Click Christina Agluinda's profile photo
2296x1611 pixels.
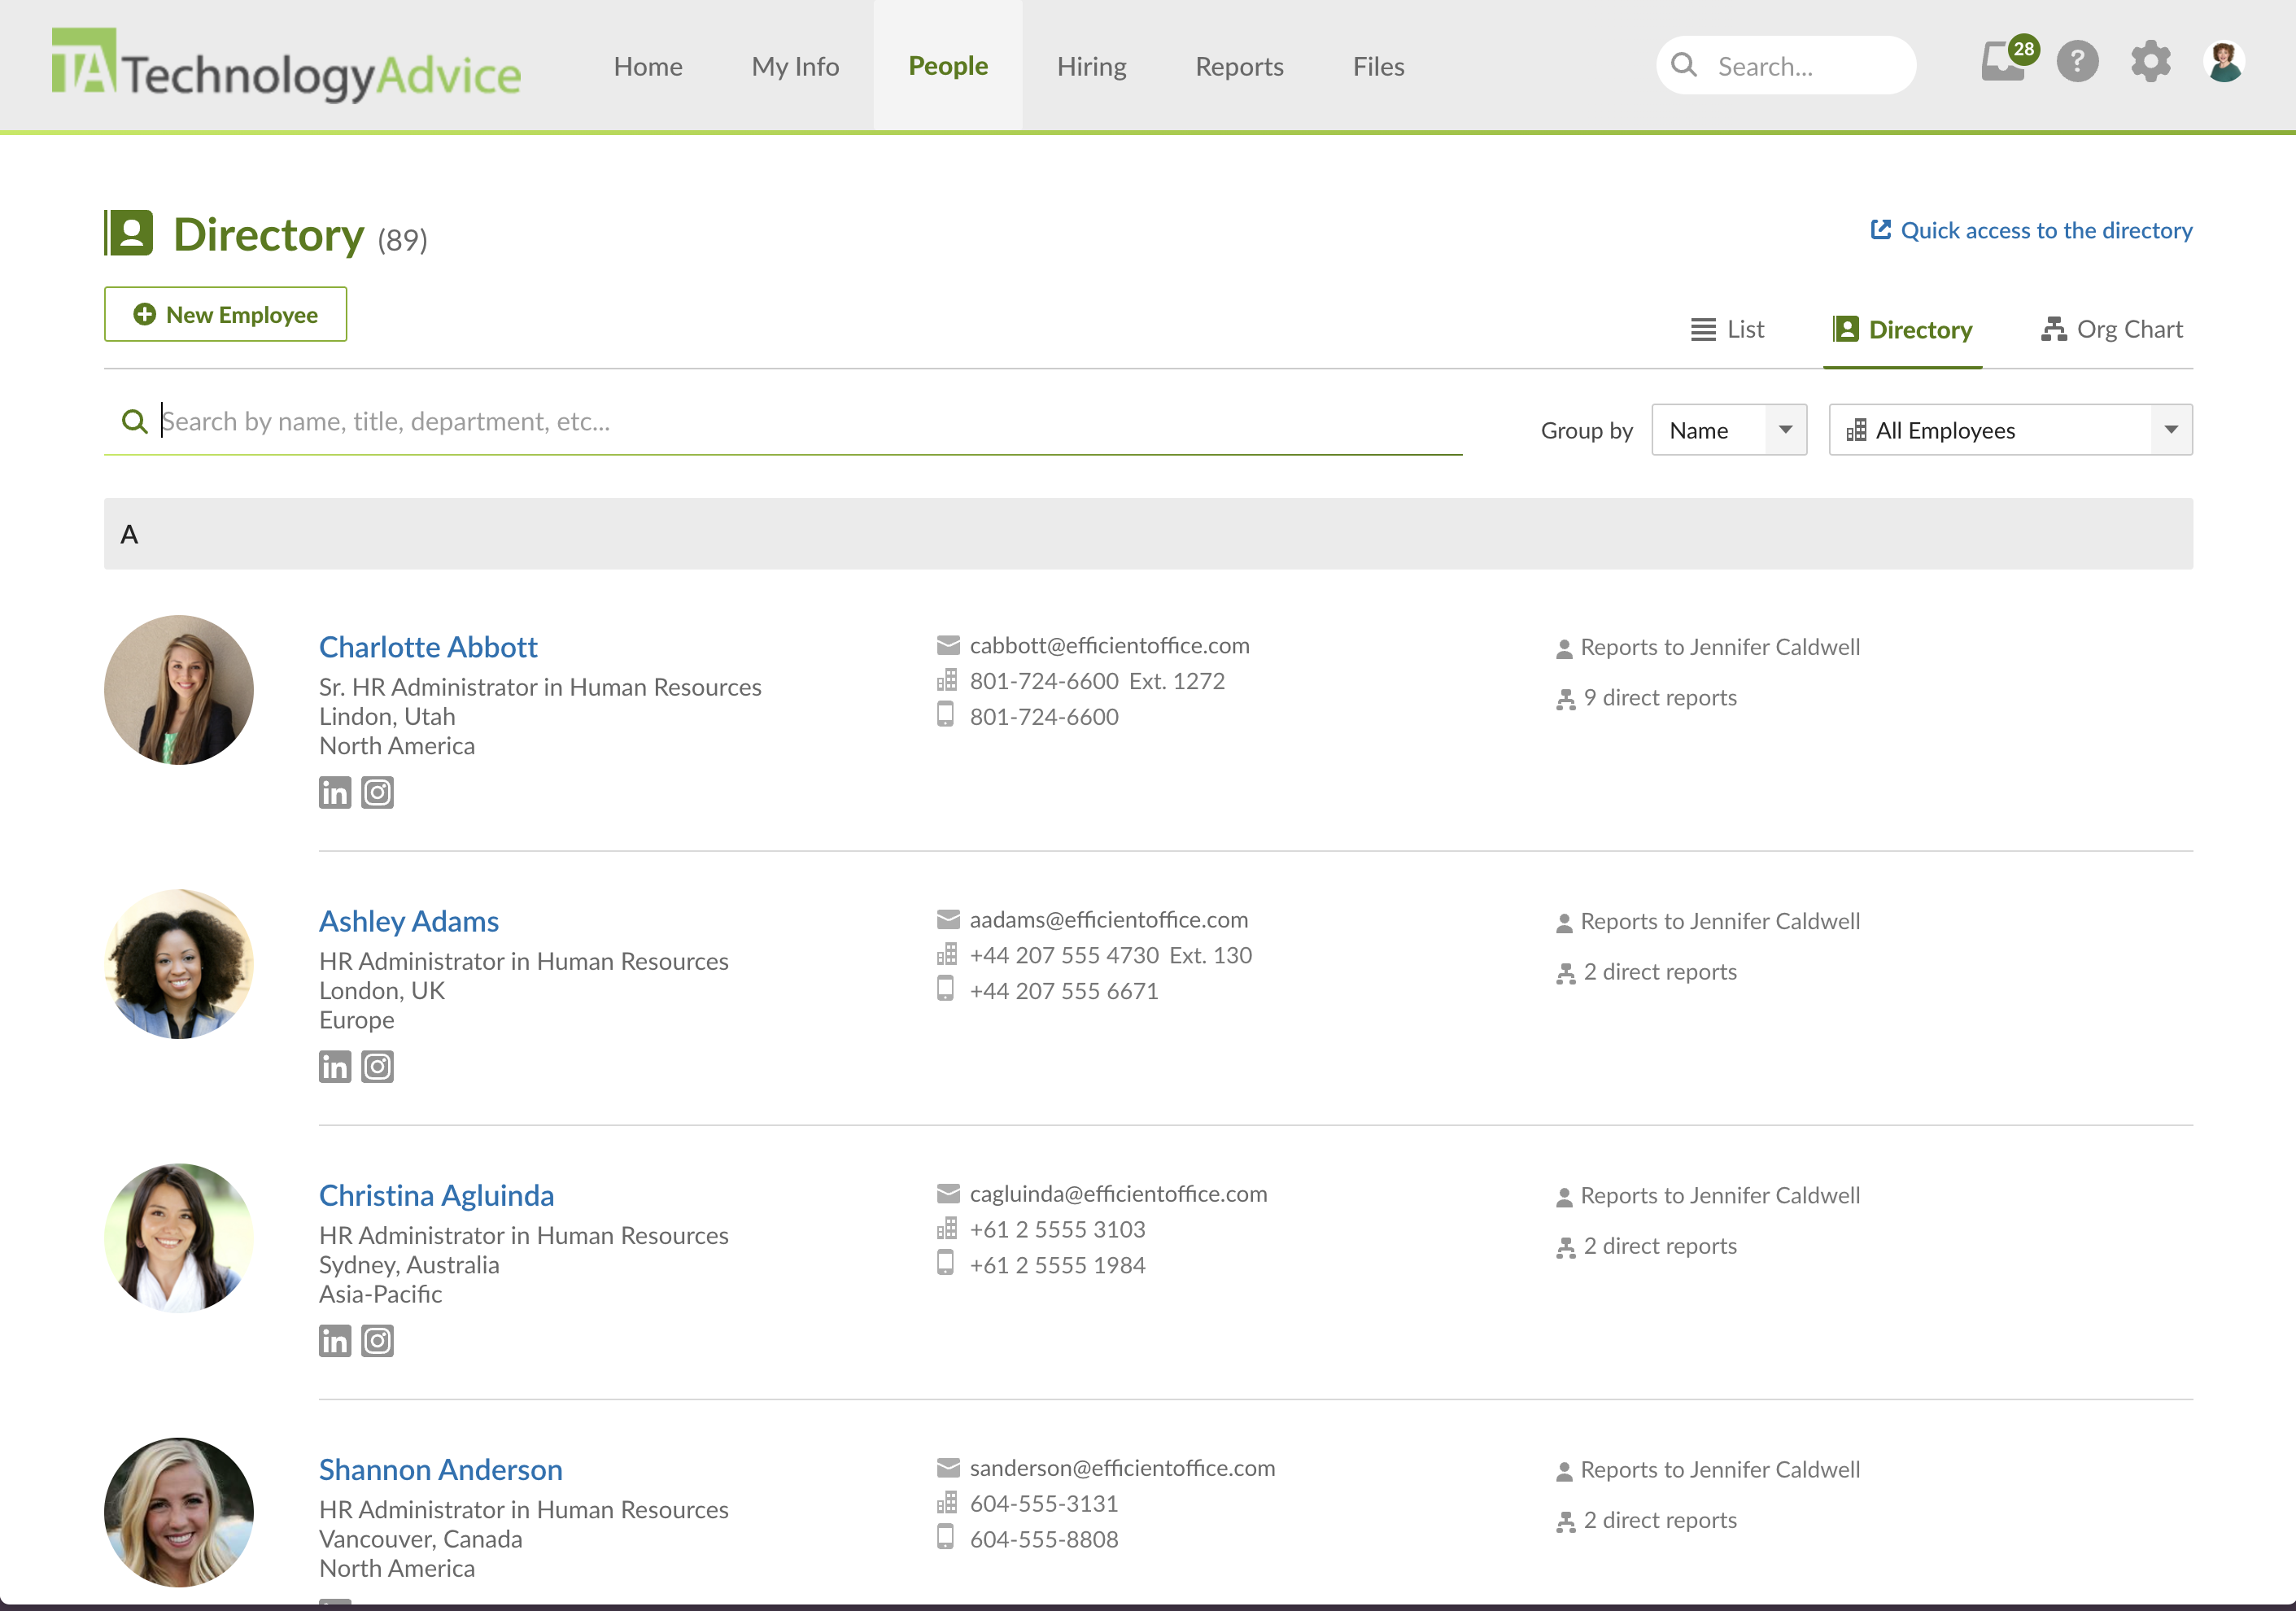click(179, 1238)
